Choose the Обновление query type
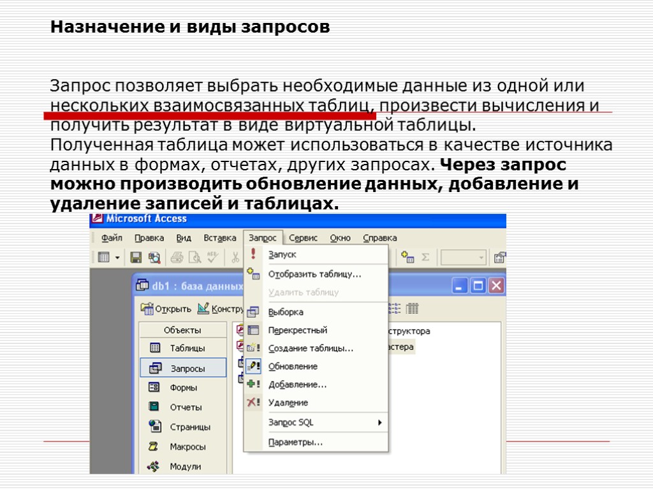Viewport: 653px width, 490px height. (316, 366)
